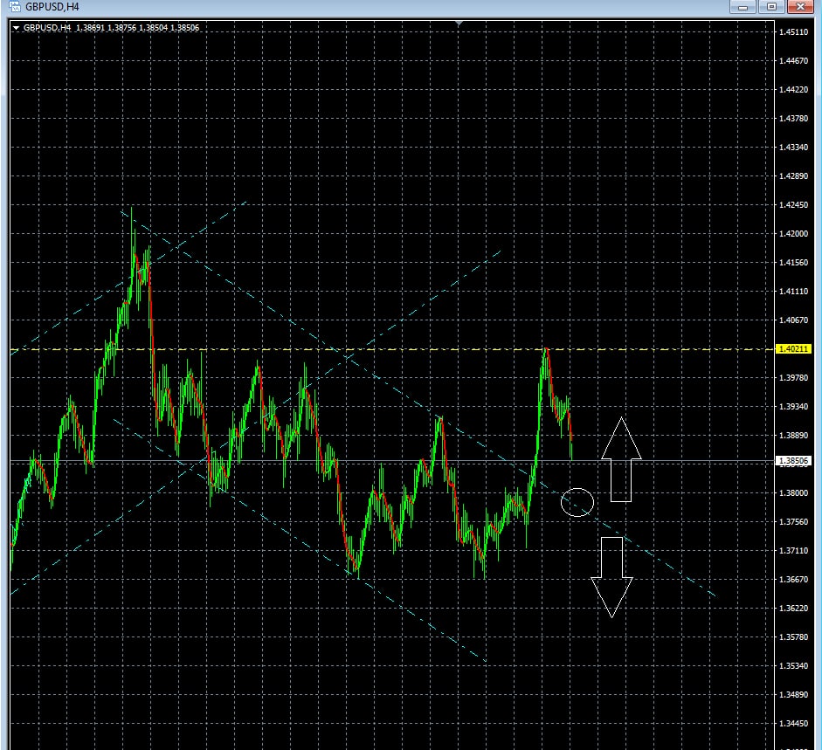Click the 1.42450 price scale value
The height and width of the screenshot is (750, 822).
(x=793, y=205)
